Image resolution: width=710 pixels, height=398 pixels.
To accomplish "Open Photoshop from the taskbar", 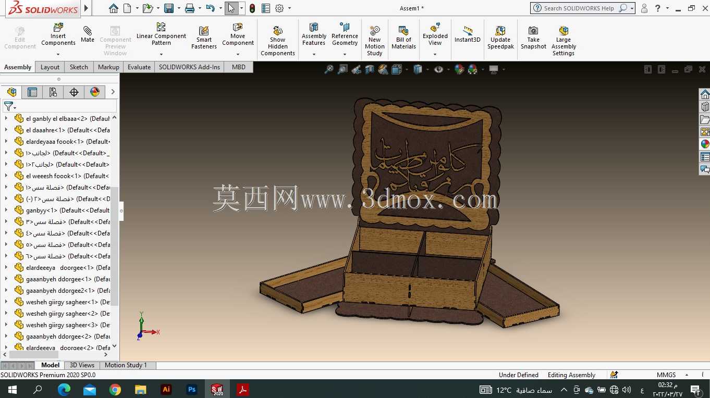I will (192, 389).
